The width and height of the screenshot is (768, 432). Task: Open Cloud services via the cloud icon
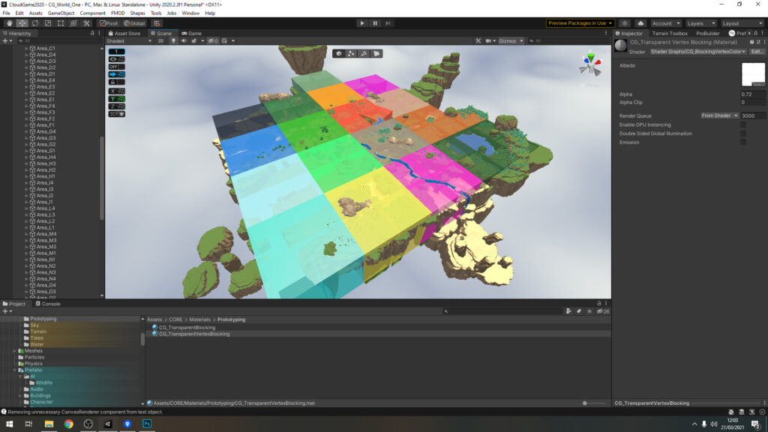pos(640,23)
